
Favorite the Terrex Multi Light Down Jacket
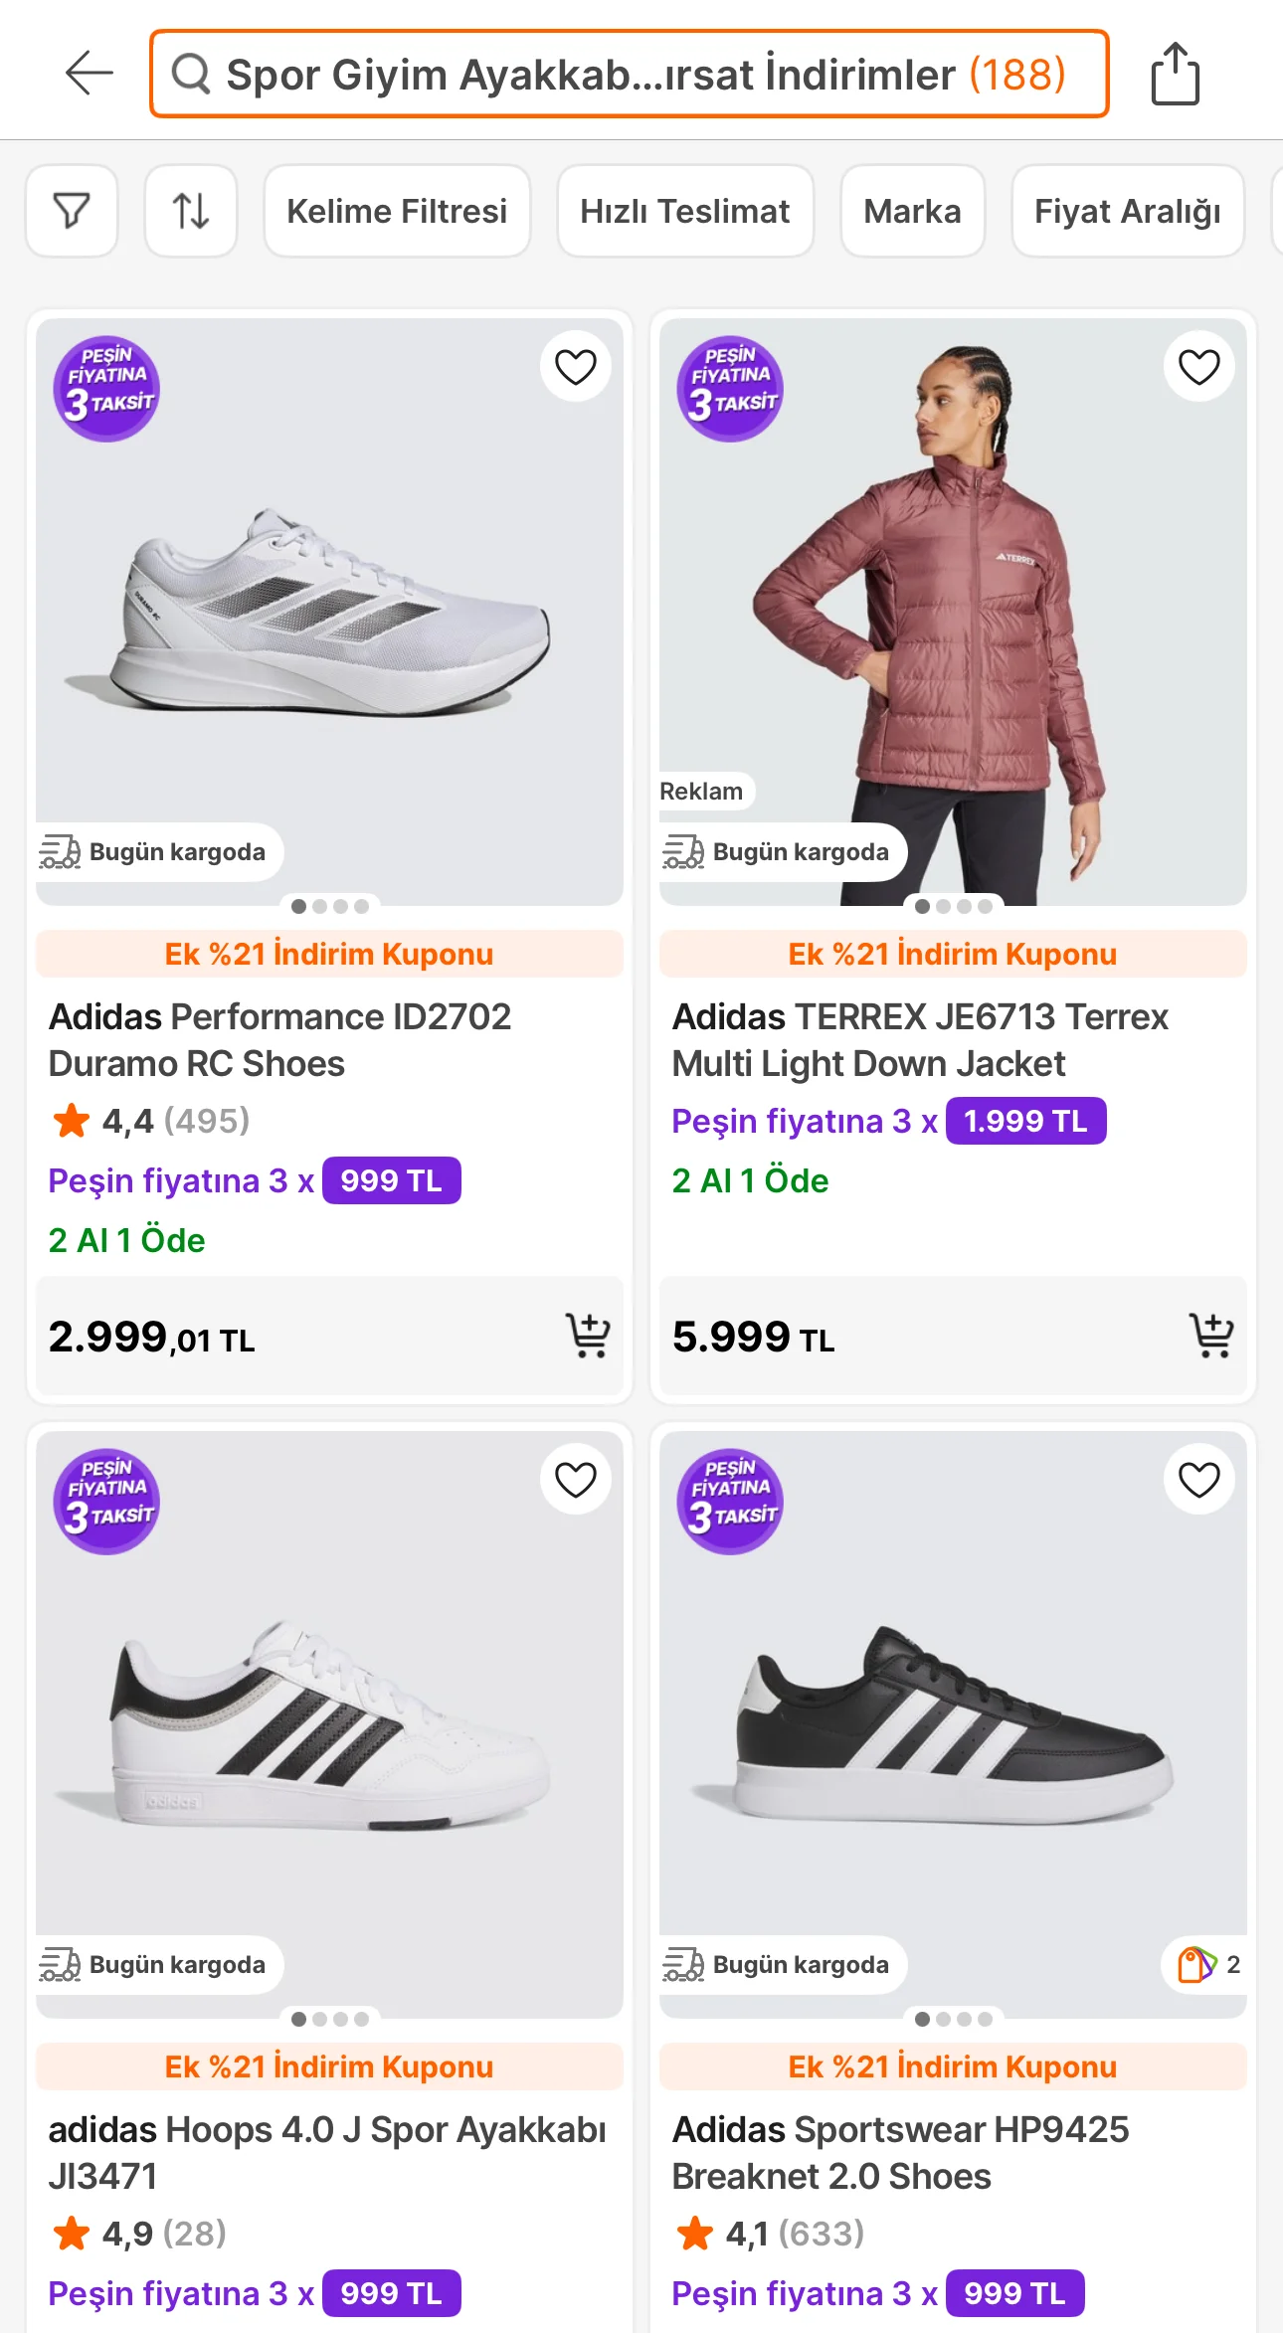[1198, 367]
